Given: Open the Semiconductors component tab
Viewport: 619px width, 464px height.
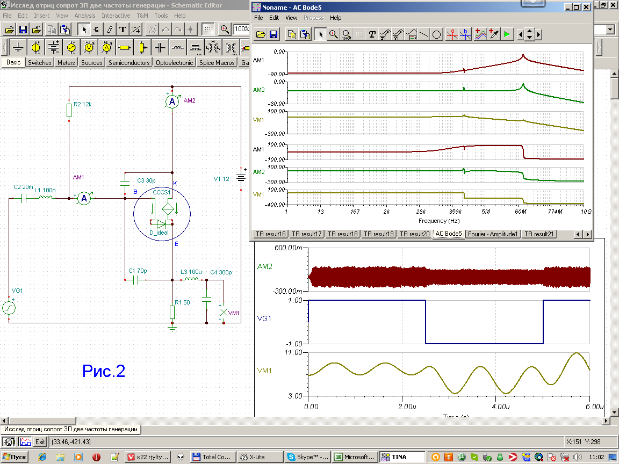Looking at the screenshot, I should (x=129, y=63).
